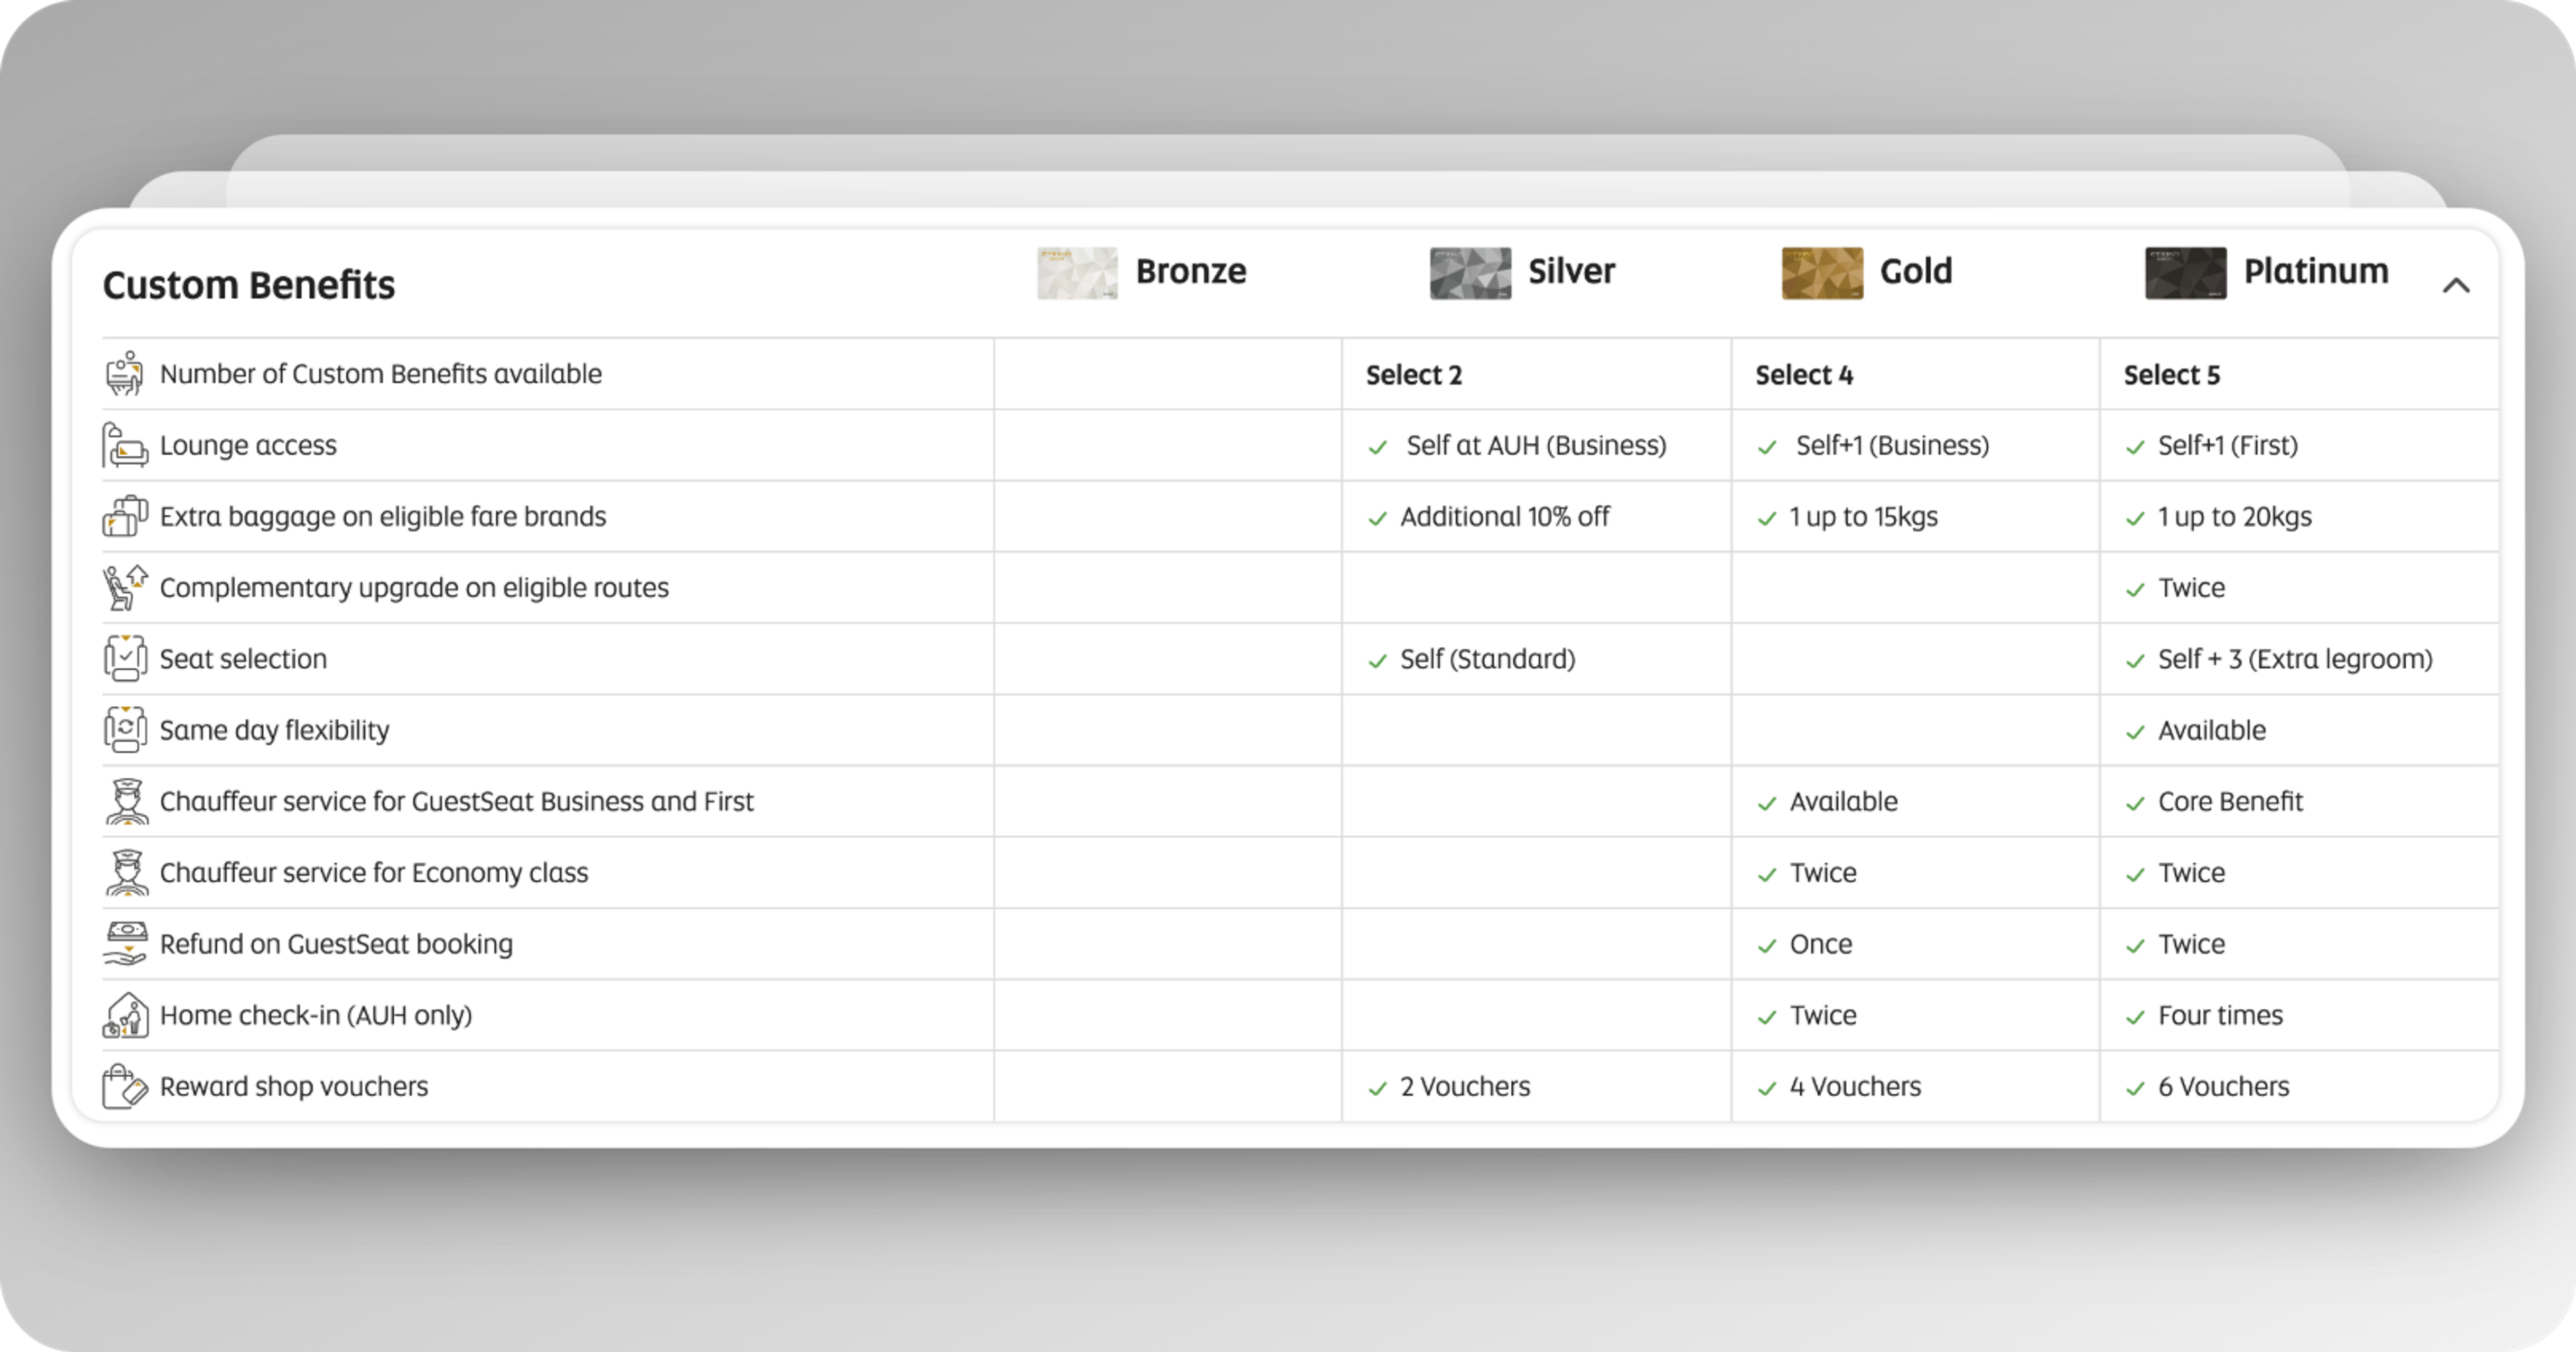Viewport: 2576px width, 1352px height.
Task: Click the Reward shop vouchers bag icon
Action: pyautogui.click(x=125, y=1086)
